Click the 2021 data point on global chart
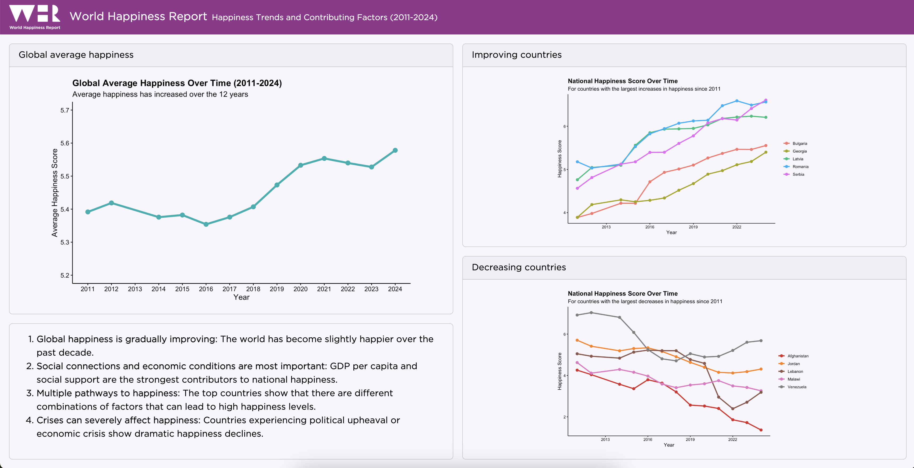 [x=324, y=158]
